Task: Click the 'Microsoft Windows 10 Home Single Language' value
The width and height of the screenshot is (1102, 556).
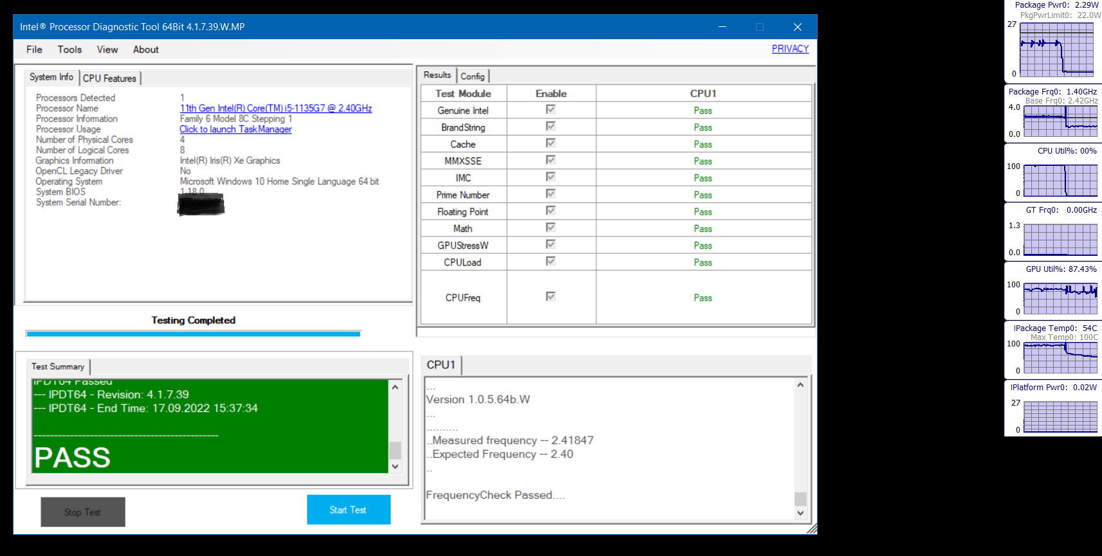Action: 279,181
